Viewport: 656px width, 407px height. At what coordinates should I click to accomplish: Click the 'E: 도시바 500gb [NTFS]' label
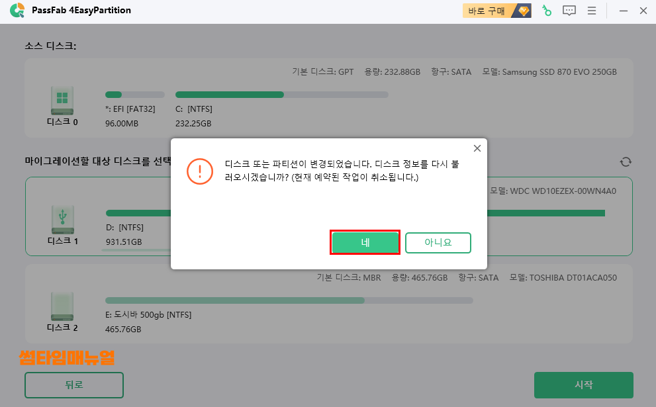coord(148,315)
